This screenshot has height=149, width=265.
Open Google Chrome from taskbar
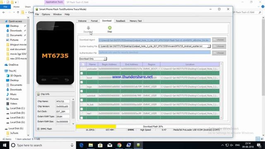click(119, 145)
